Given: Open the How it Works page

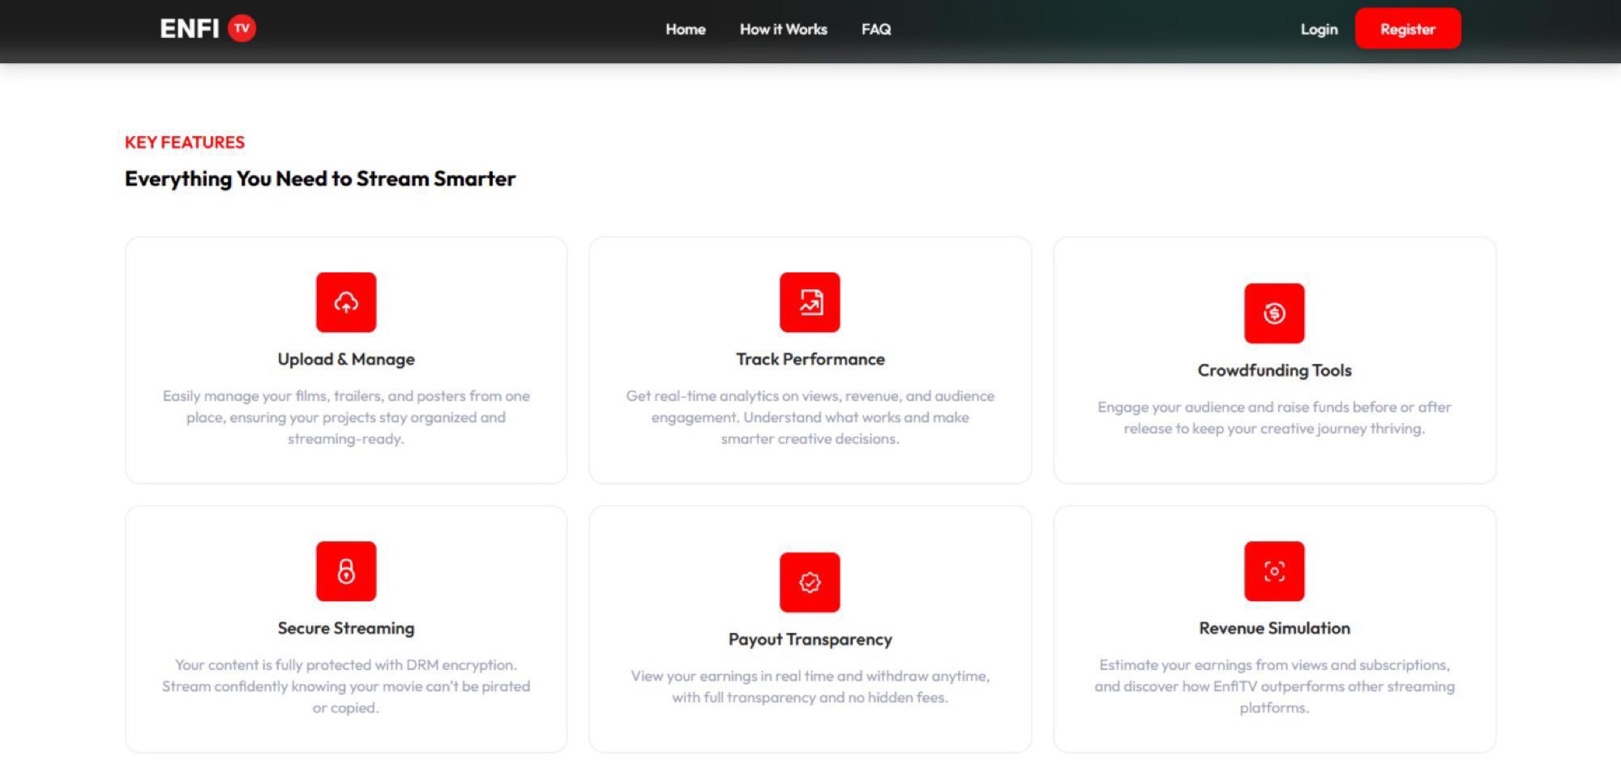Looking at the screenshot, I should pos(783,29).
